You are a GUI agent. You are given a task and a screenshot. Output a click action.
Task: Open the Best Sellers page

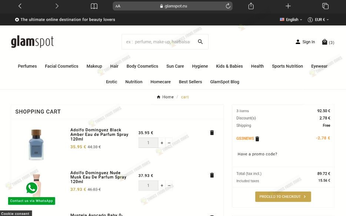[x=190, y=82]
